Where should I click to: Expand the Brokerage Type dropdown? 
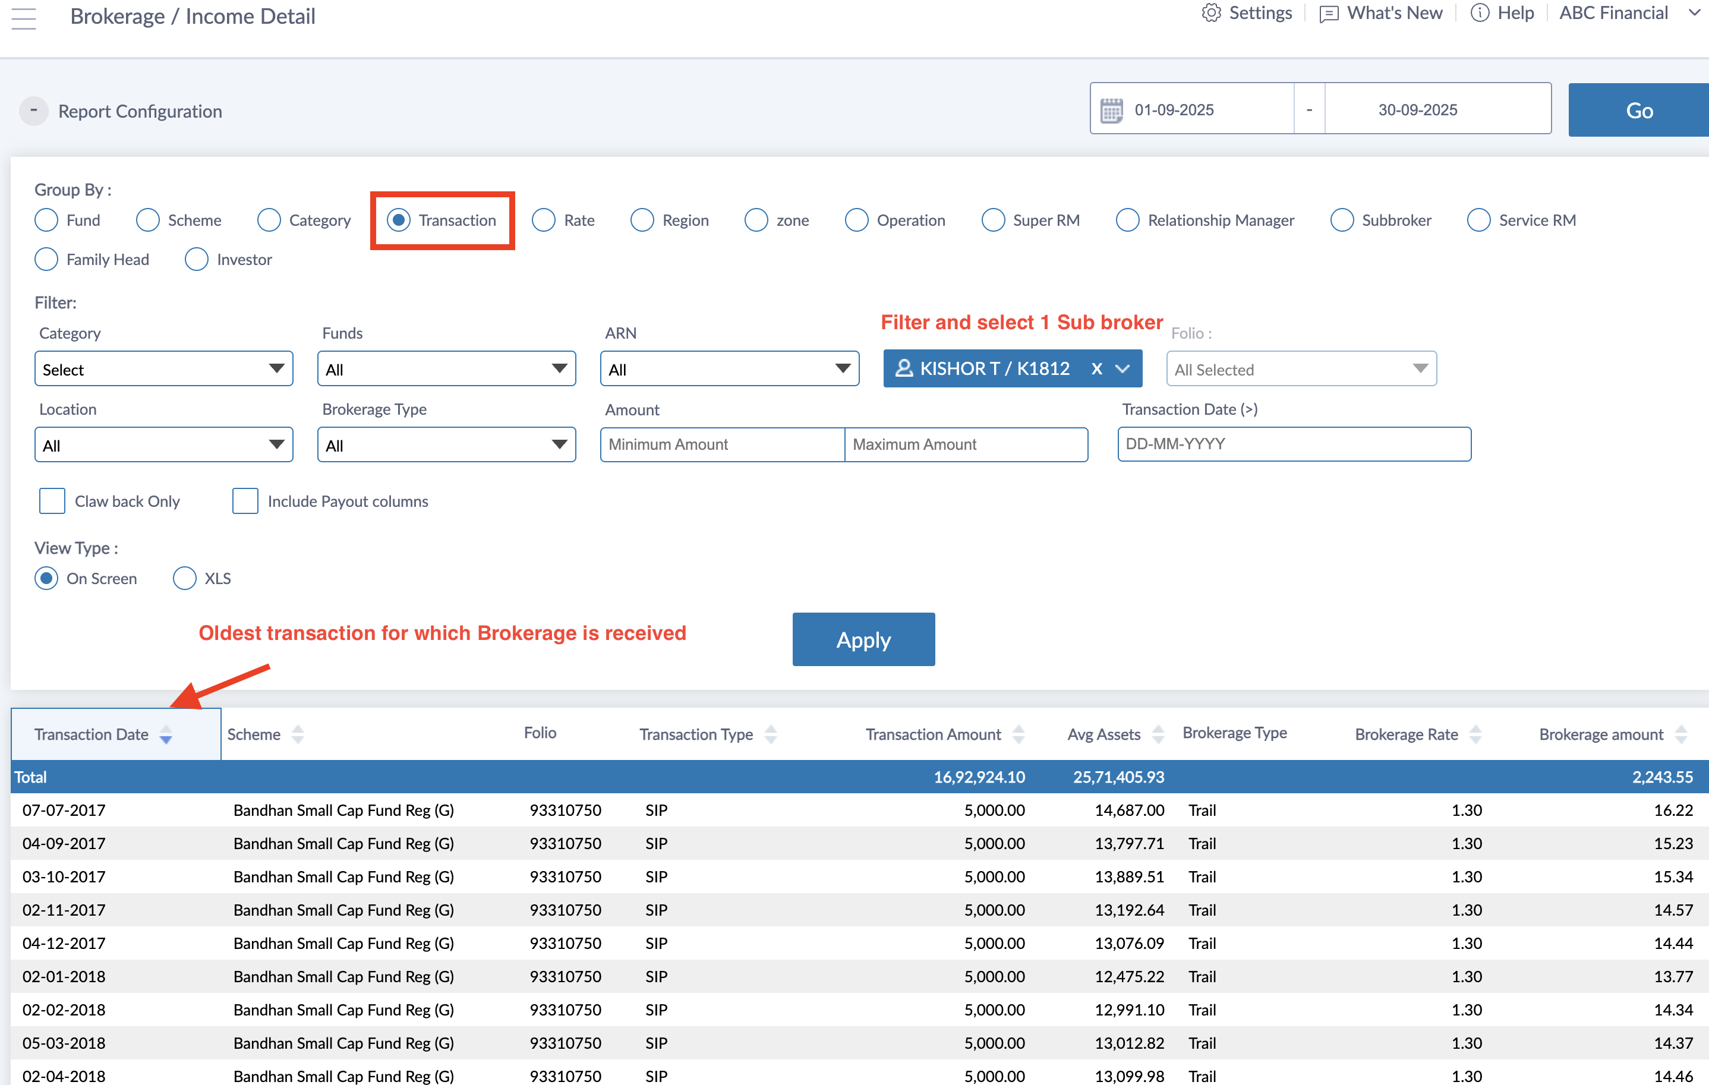coord(446,445)
